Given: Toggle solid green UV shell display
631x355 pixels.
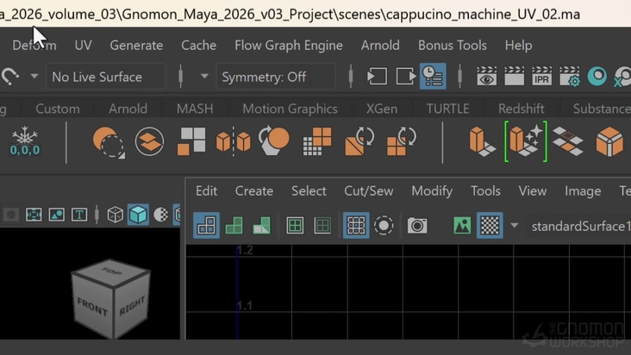Looking at the screenshot, I should (234, 225).
